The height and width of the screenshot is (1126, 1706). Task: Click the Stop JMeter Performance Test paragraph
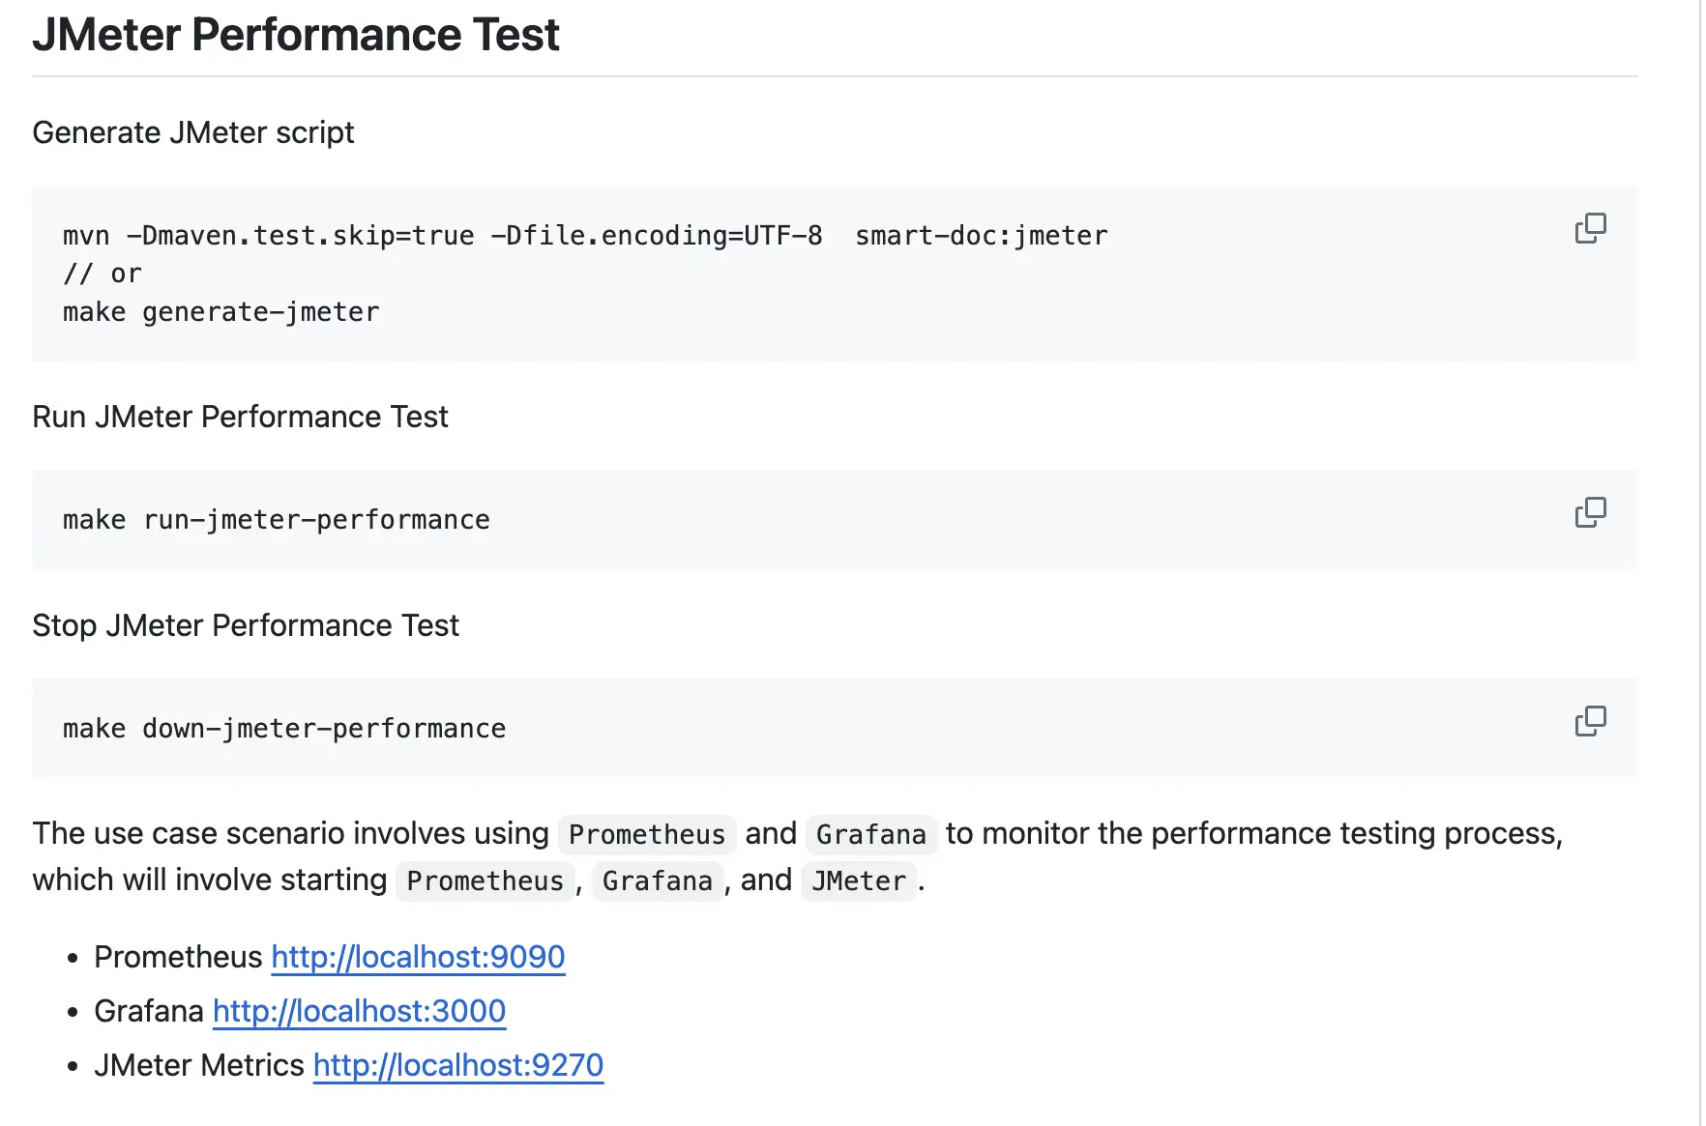(x=246, y=625)
